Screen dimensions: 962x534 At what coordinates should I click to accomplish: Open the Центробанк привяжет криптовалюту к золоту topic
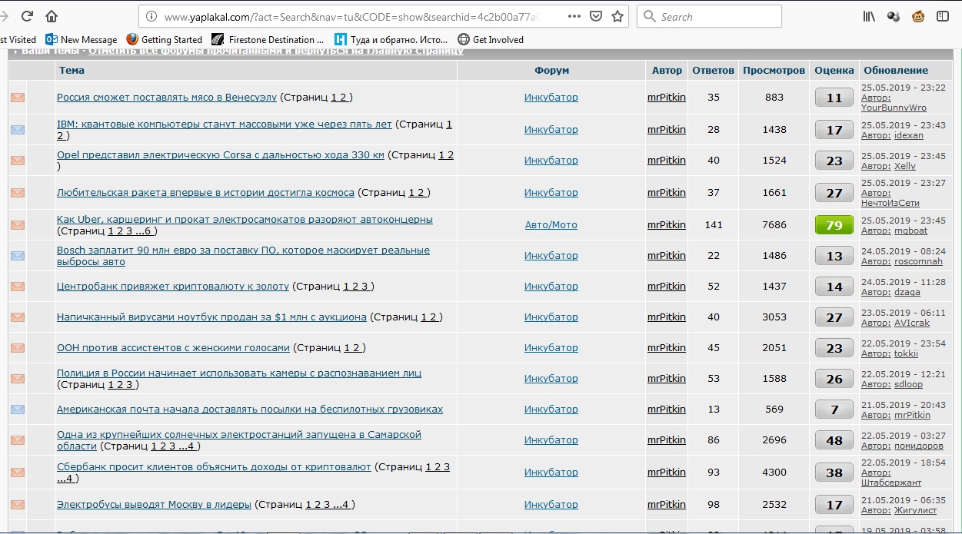(x=173, y=286)
